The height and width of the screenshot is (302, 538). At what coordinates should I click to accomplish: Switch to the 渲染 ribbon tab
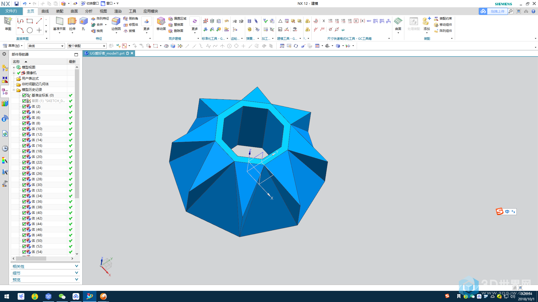point(118,11)
